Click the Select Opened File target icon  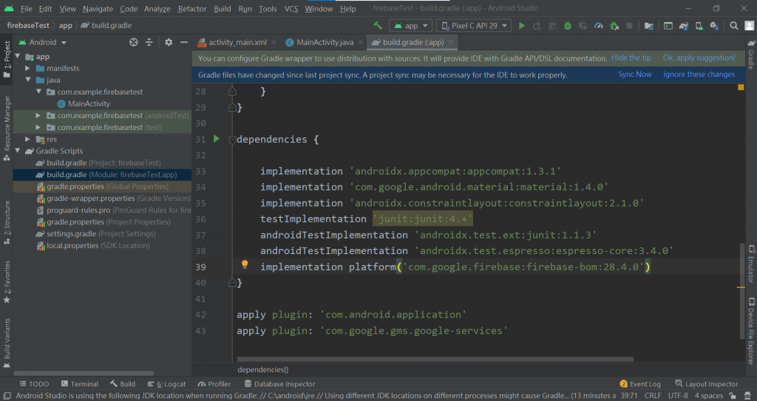(x=134, y=43)
